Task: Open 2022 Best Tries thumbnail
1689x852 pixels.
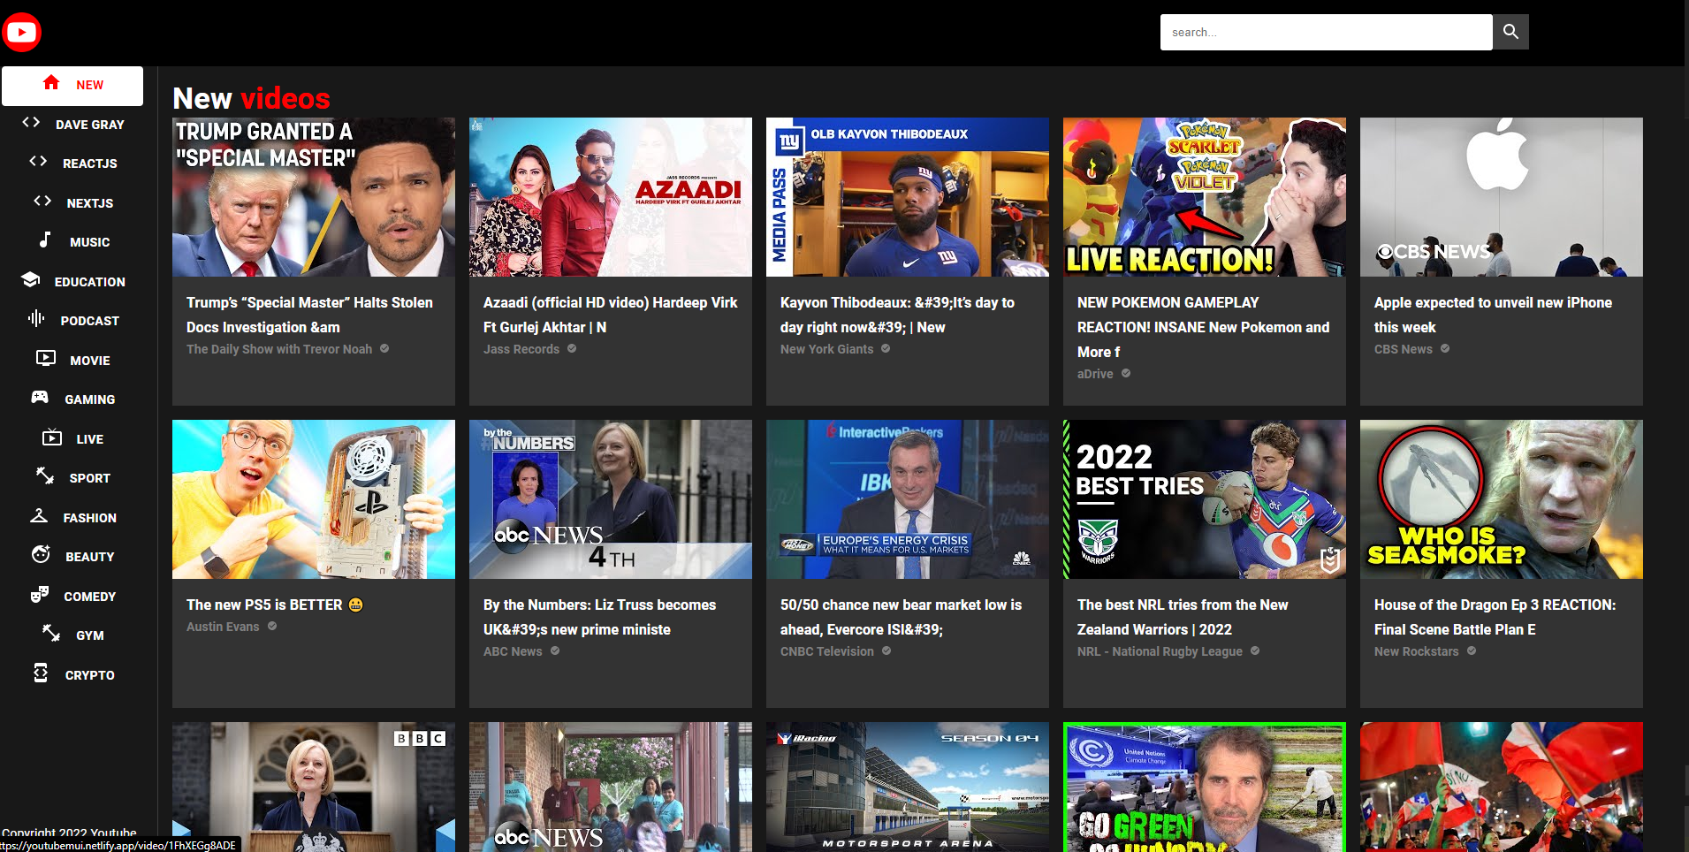Action: tap(1205, 499)
